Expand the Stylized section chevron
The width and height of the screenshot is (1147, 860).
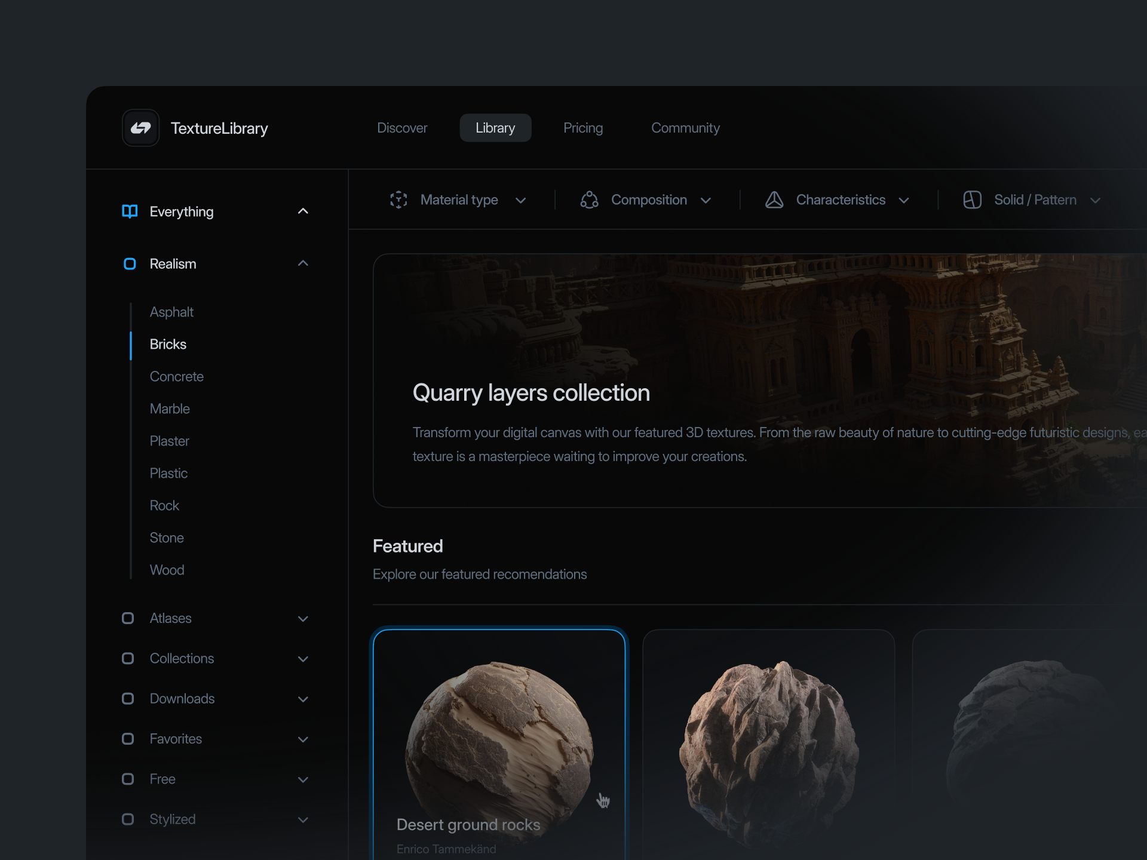[303, 820]
